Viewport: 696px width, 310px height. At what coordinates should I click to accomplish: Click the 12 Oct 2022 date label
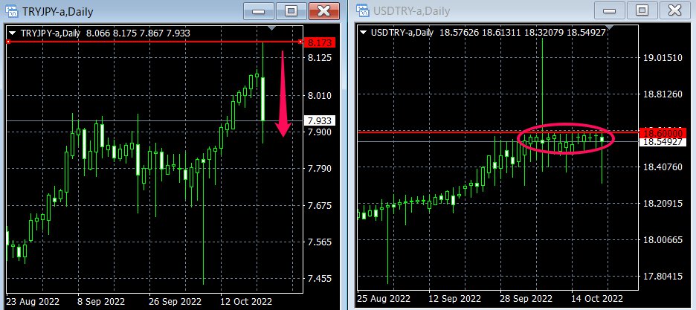(247, 301)
